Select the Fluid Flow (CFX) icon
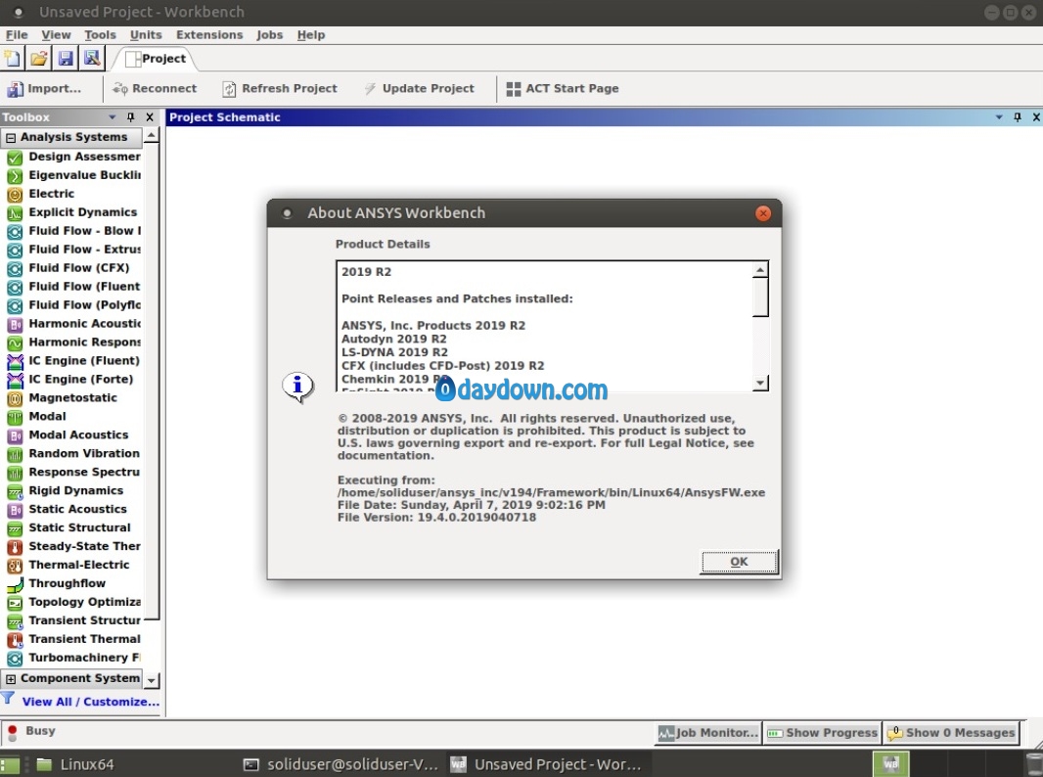This screenshot has height=777, width=1043. (15, 268)
